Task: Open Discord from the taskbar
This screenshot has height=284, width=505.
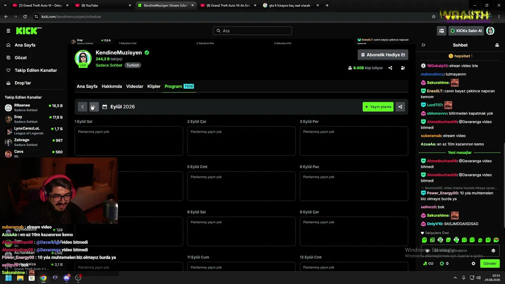Action: coord(66,278)
